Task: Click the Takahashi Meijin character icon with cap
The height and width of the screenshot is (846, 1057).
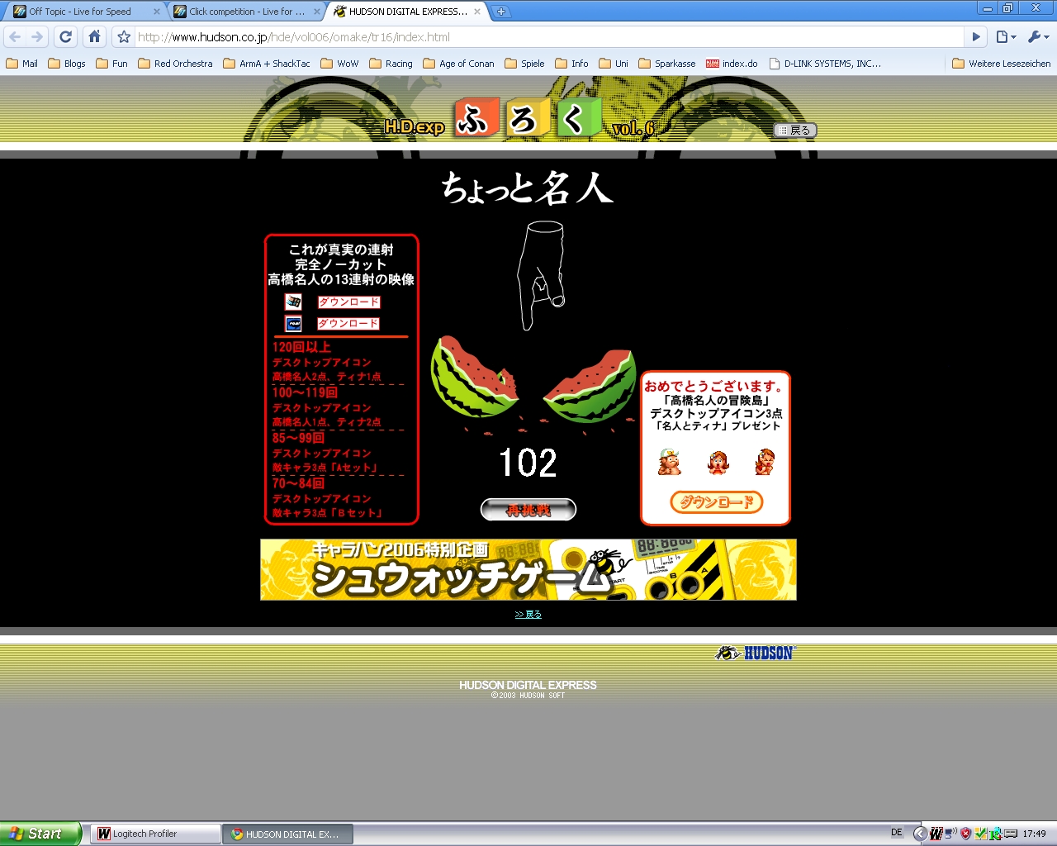Action: click(669, 462)
